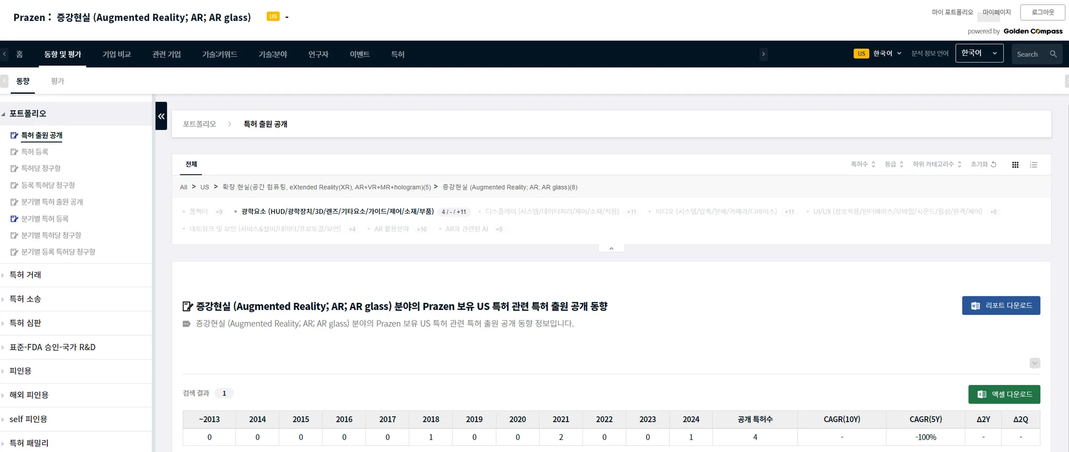Open the 동향 및 평가 menu
The width and height of the screenshot is (1069, 452).
coord(63,54)
